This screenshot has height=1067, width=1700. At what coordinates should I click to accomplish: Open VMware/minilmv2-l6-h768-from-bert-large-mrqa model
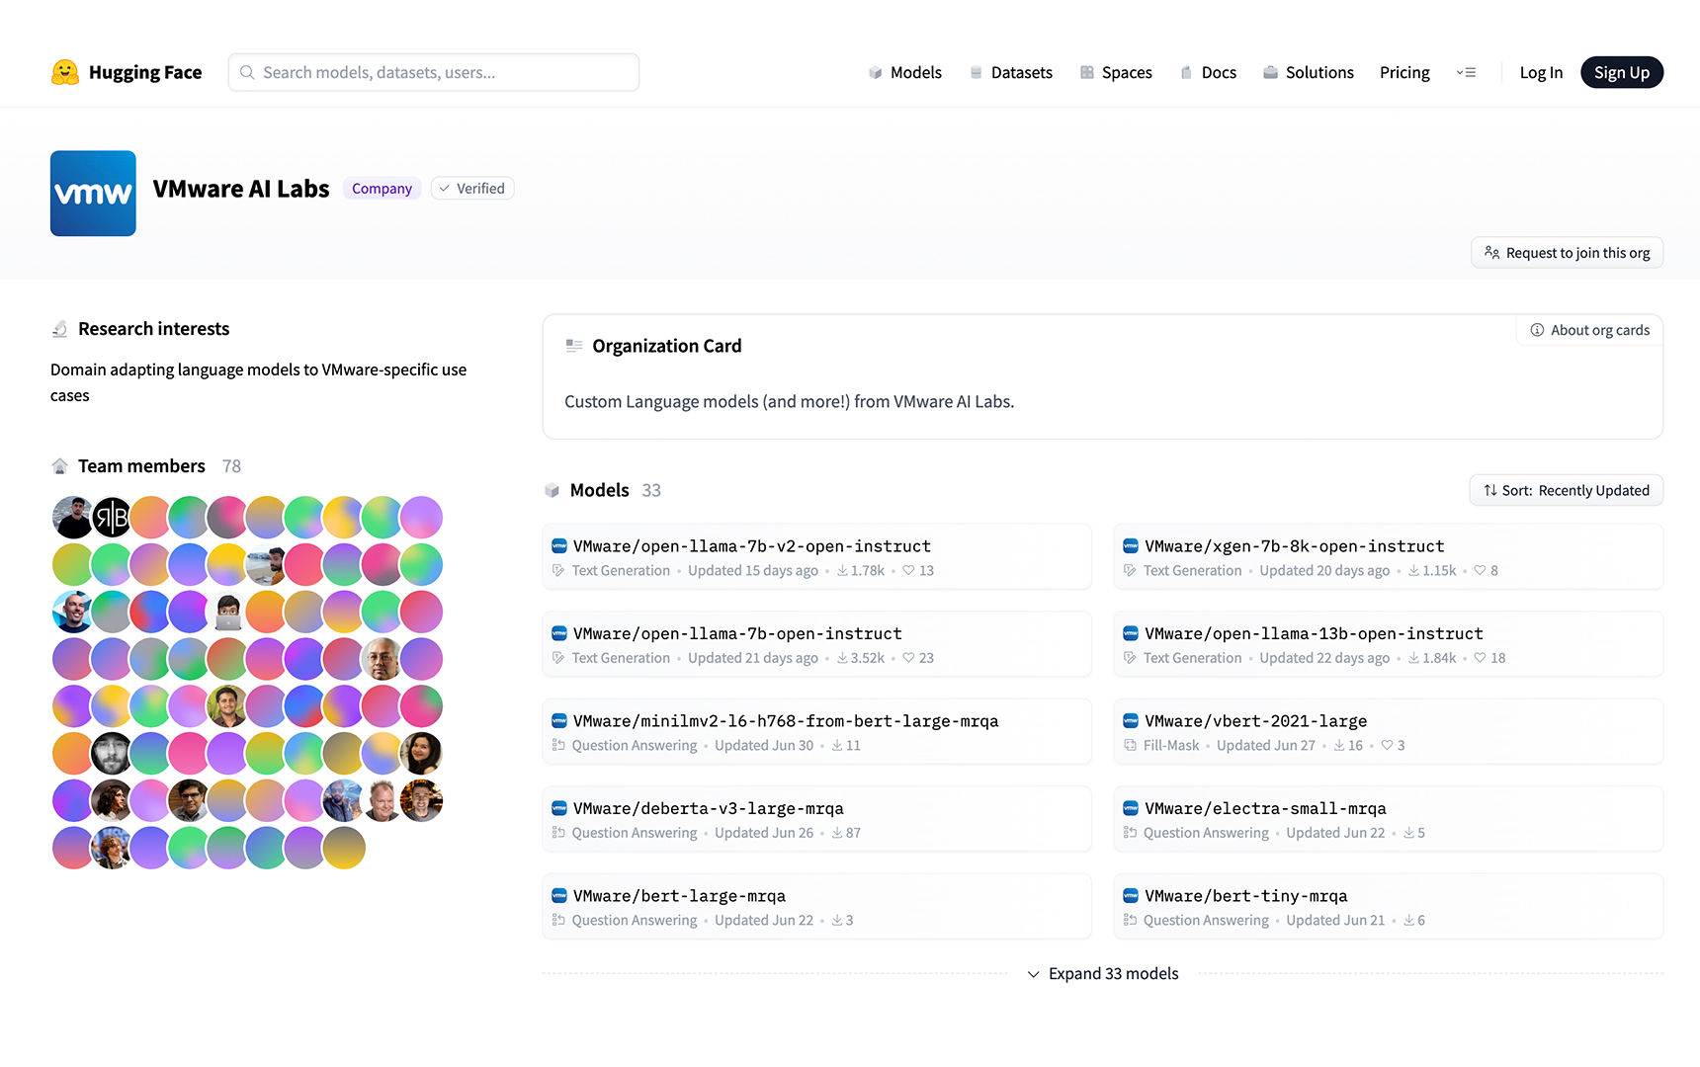[x=816, y=732]
